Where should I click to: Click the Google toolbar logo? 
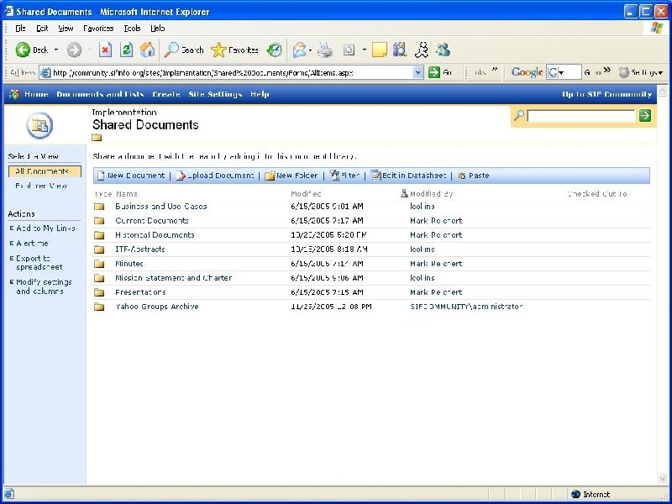pos(527,72)
